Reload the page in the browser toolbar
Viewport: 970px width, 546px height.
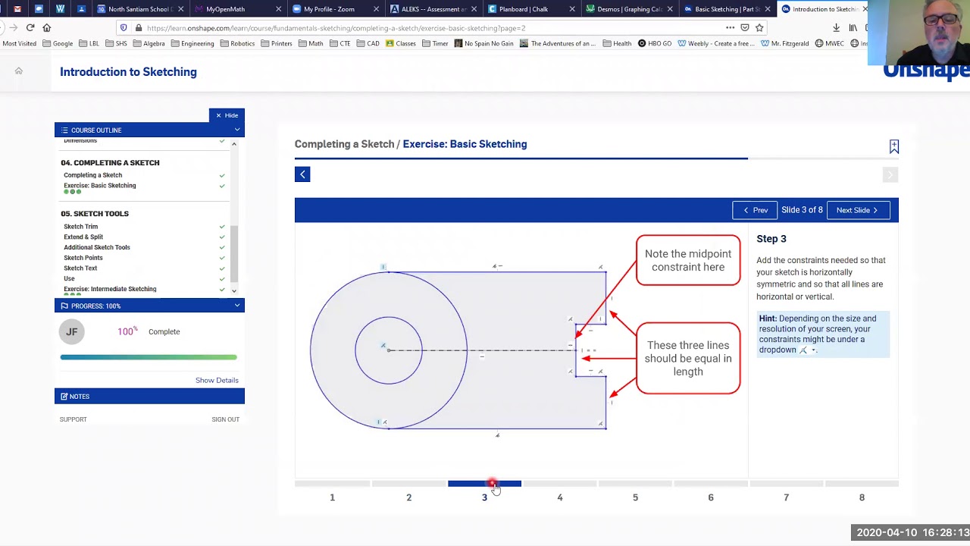[30, 28]
